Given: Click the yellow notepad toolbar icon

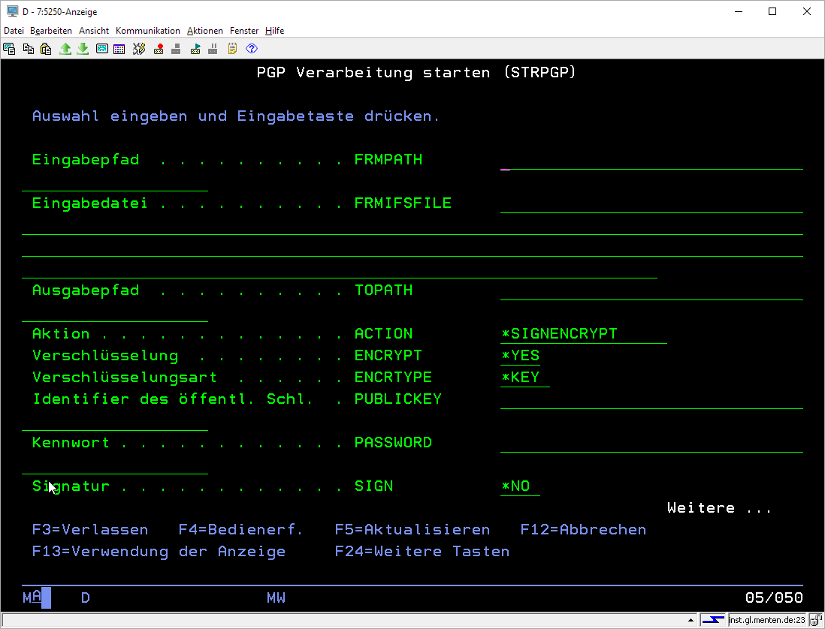Looking at the screenshot, I should coord(232,49).
